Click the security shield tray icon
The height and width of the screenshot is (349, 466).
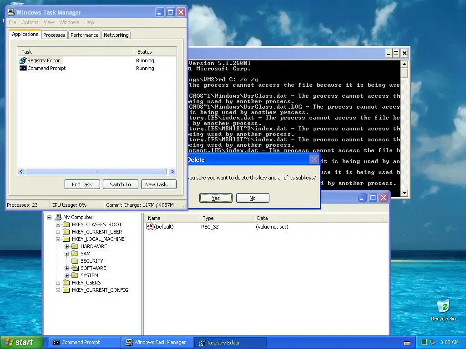click(432, 342)
